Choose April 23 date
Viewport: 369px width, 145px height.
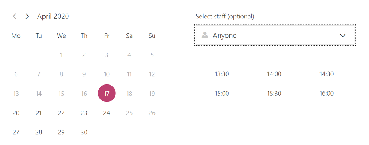(84, 113)
